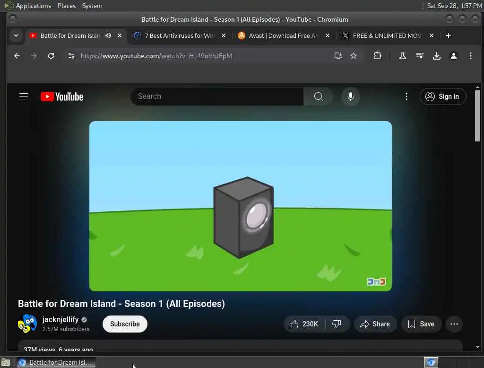Open the downloads toolbar icon

[436, 56]
